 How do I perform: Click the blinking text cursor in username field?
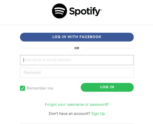24,60
